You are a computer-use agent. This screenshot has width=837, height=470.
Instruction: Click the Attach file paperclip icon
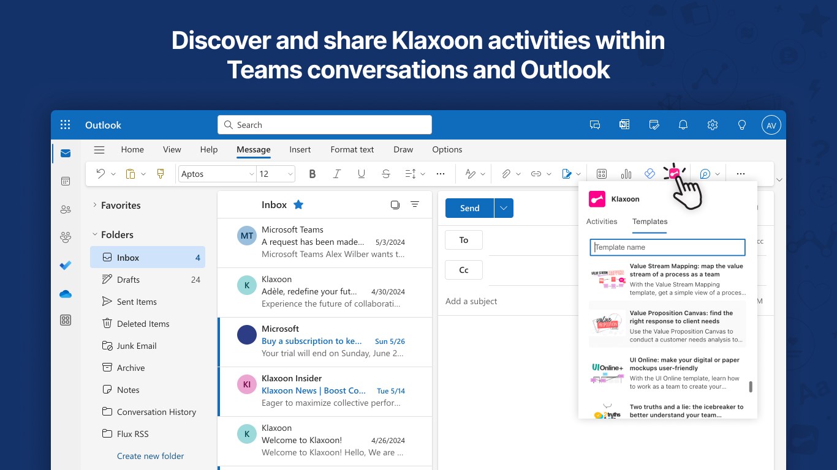506,174
